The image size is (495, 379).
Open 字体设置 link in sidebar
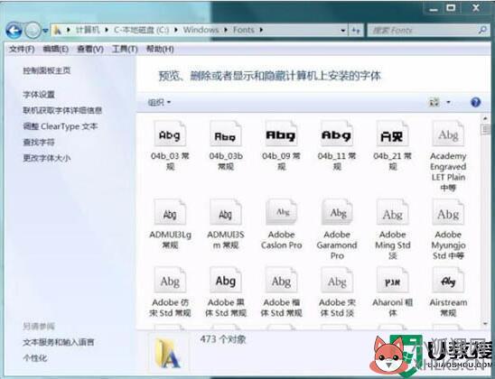click(39, 94)
